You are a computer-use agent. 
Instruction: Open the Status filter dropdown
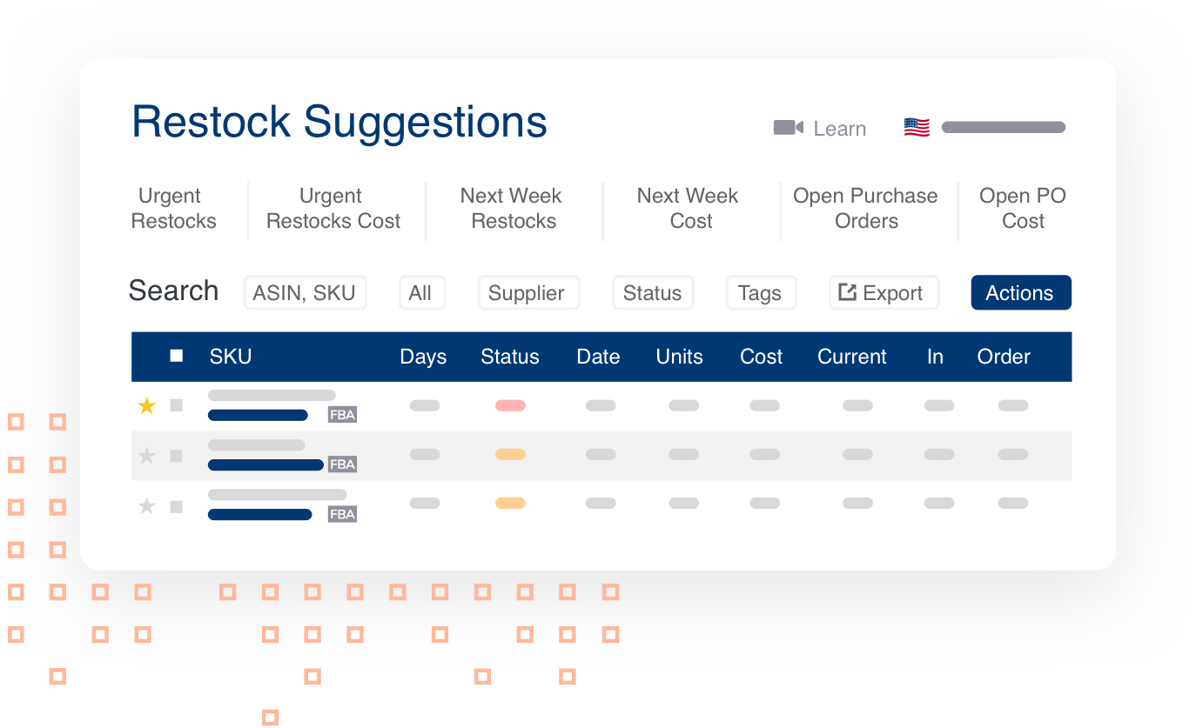point(653,293)
